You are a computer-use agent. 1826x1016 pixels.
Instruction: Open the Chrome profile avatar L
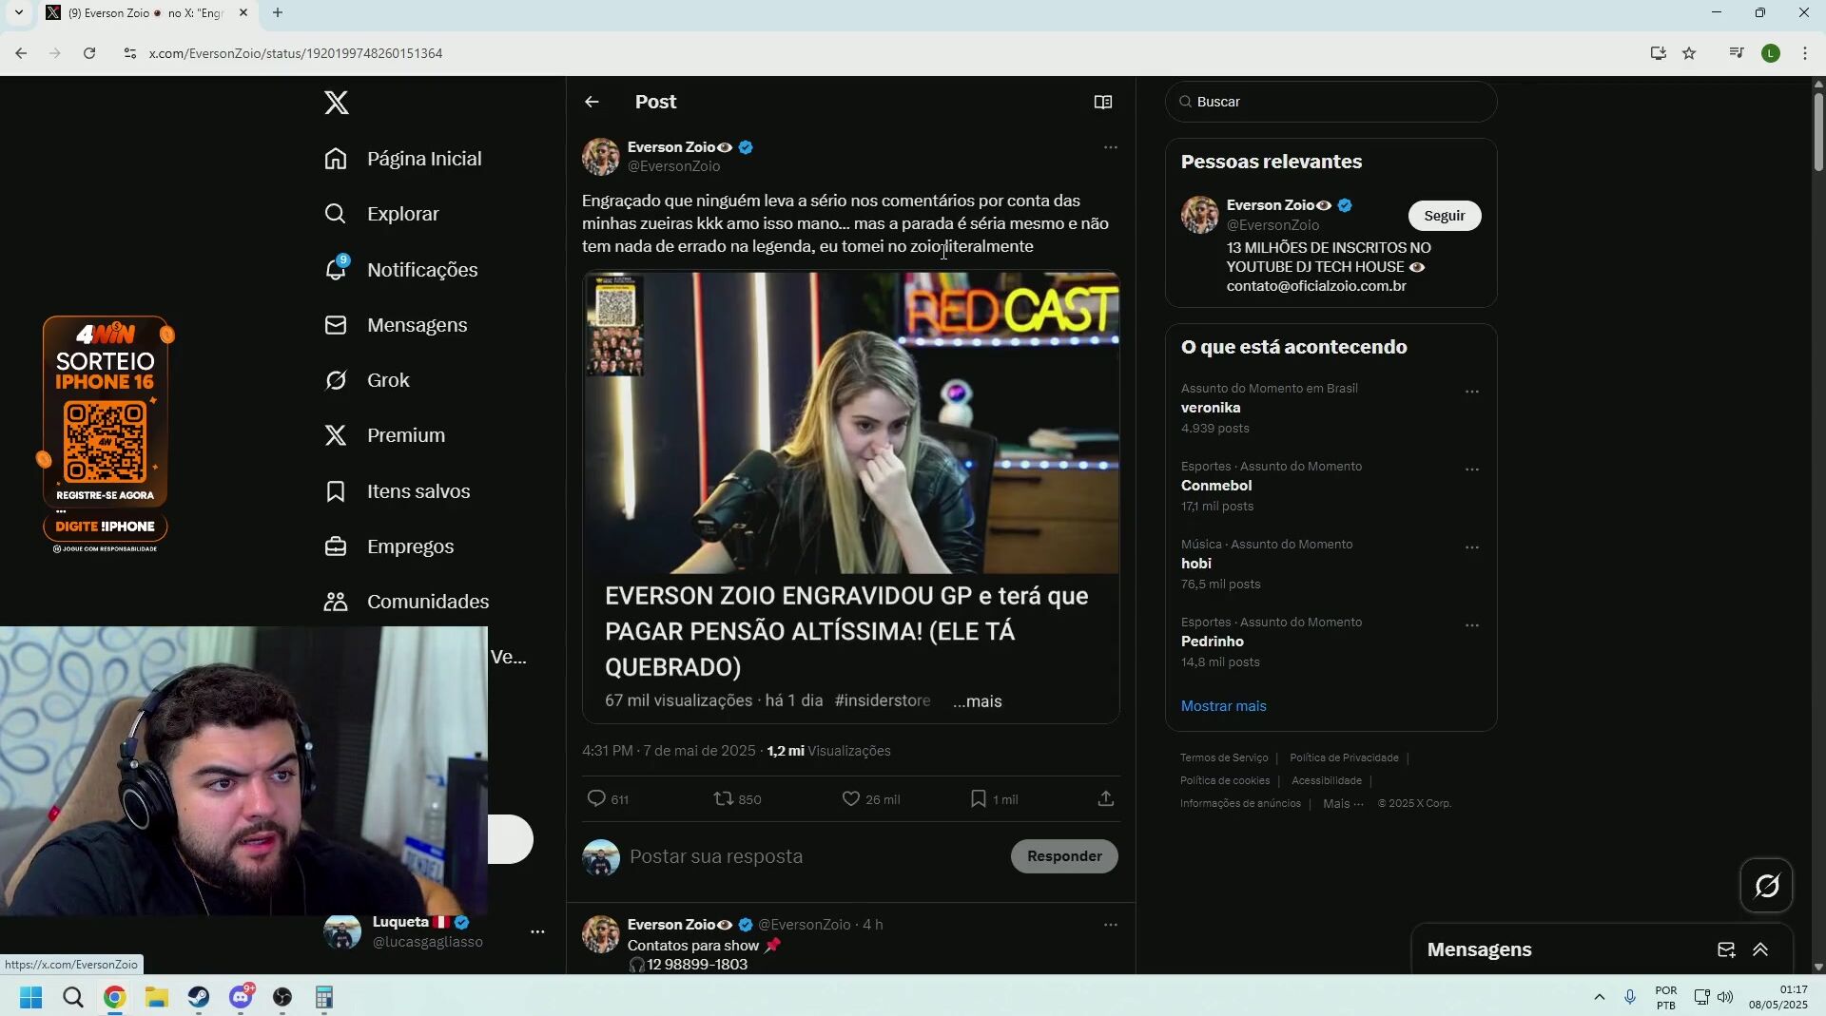click(1770, 53)
